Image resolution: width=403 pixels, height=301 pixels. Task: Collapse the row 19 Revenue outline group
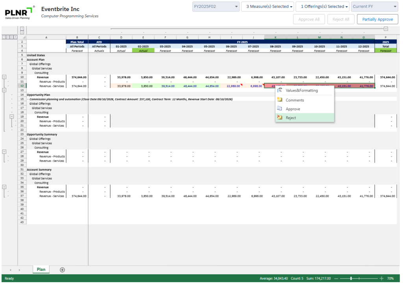tap(12, 116)
